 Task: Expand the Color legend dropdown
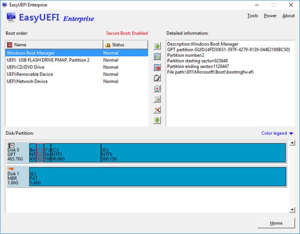(277, 133)
